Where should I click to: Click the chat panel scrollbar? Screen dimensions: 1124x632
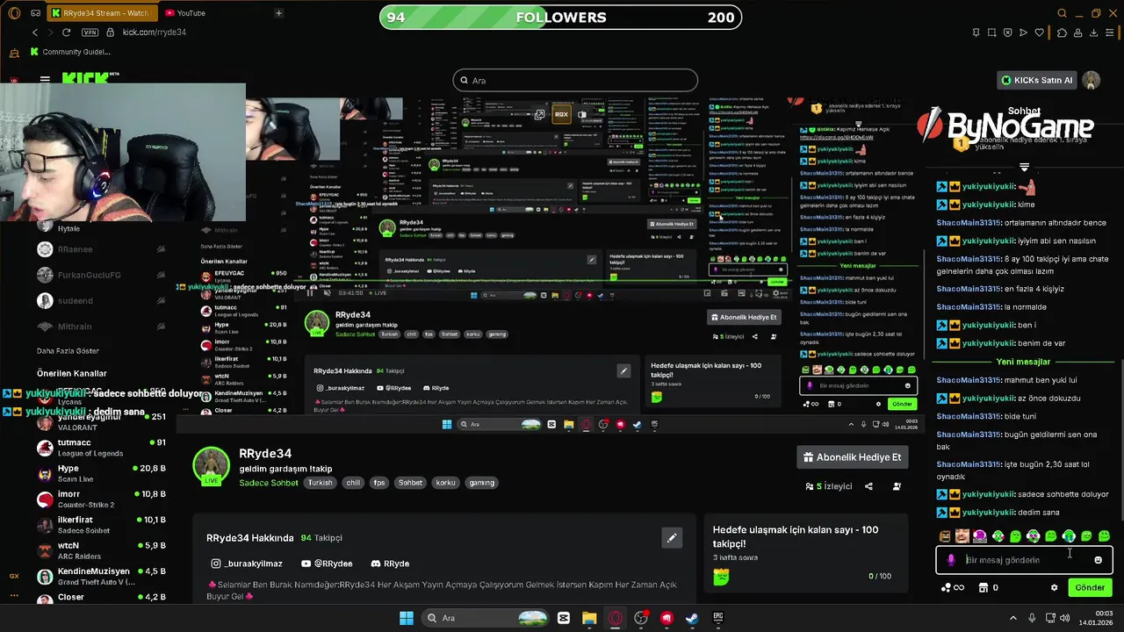1120,439
